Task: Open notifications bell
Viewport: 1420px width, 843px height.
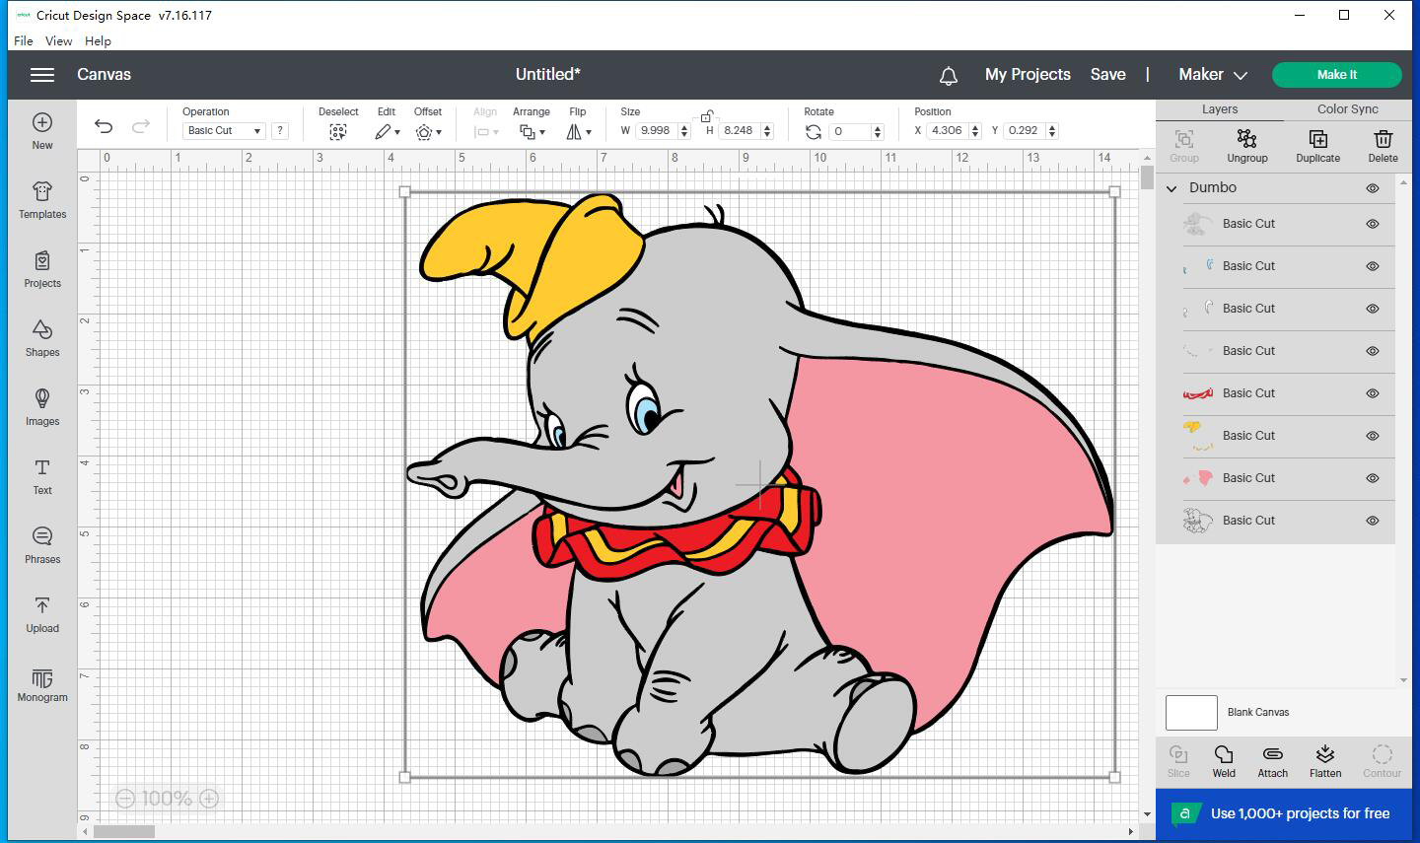Action: point(948,76)
